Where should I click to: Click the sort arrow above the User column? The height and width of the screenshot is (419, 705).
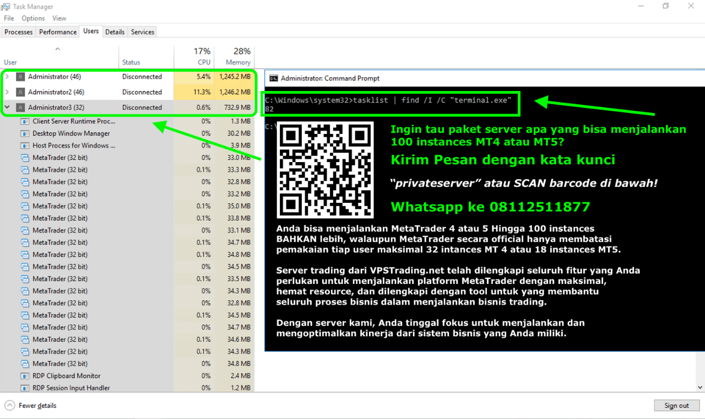pos(57,50)
